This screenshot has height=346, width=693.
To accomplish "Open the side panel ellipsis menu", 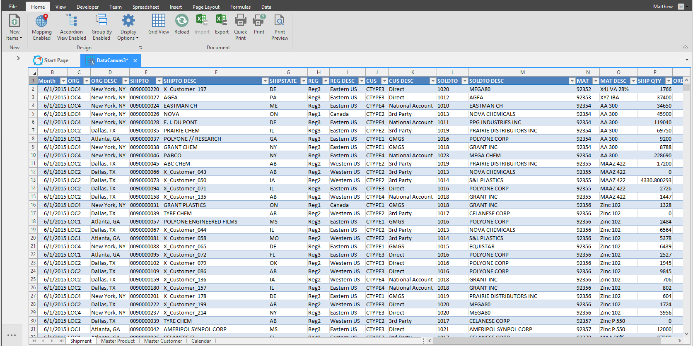I will click(12, 335).
